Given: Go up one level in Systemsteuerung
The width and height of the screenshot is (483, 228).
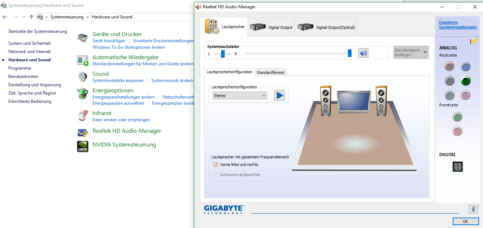Looking at the screenshot, I should pos(31,17).
